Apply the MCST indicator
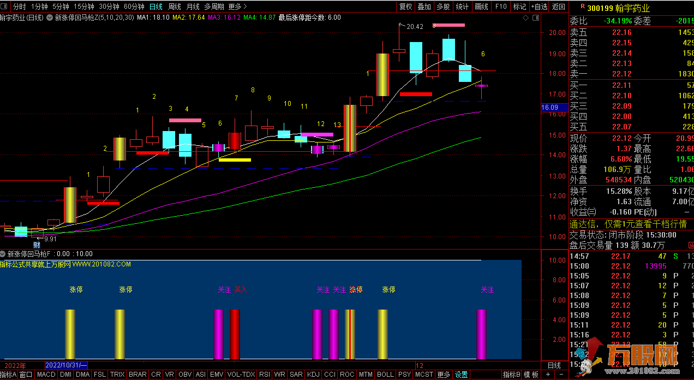The height and width of the screenshot is (380, 694). (424, 375)
